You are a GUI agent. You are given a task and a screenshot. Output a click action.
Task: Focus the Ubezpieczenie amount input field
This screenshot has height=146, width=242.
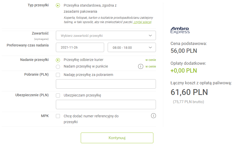point(106,104)
